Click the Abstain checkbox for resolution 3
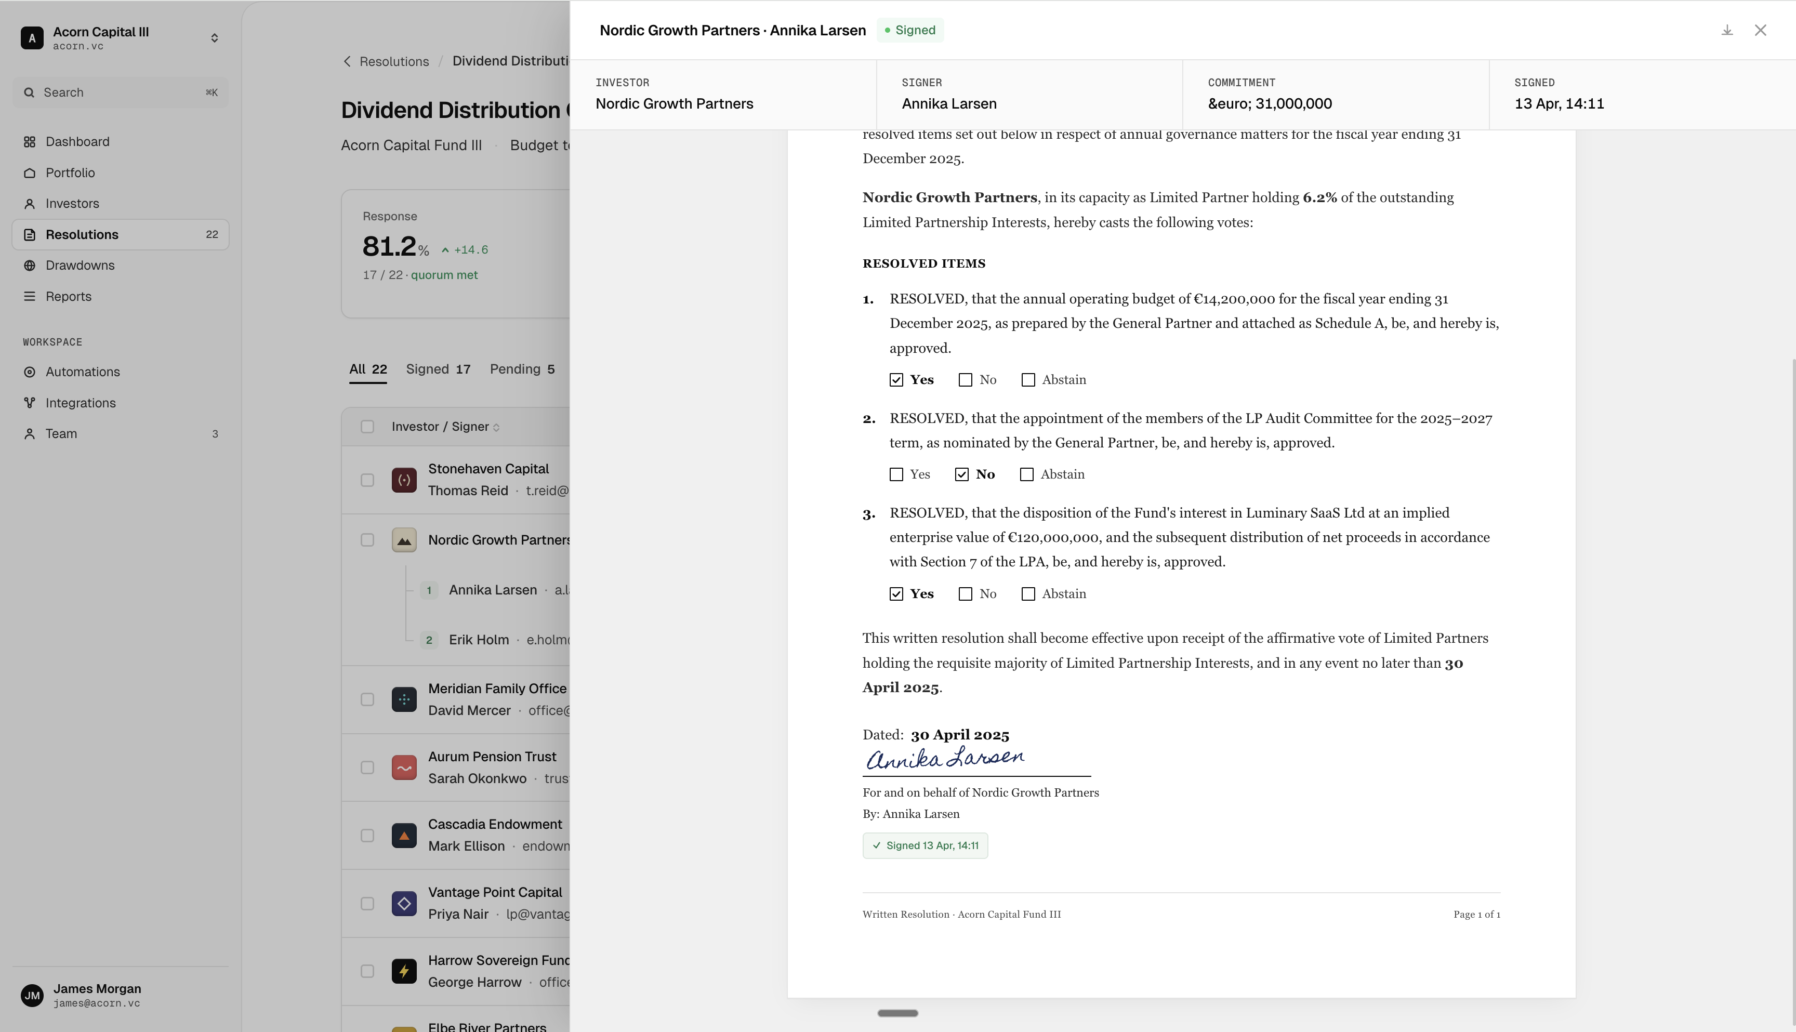The image size is (1796, 1032). tap(1028, 594)
